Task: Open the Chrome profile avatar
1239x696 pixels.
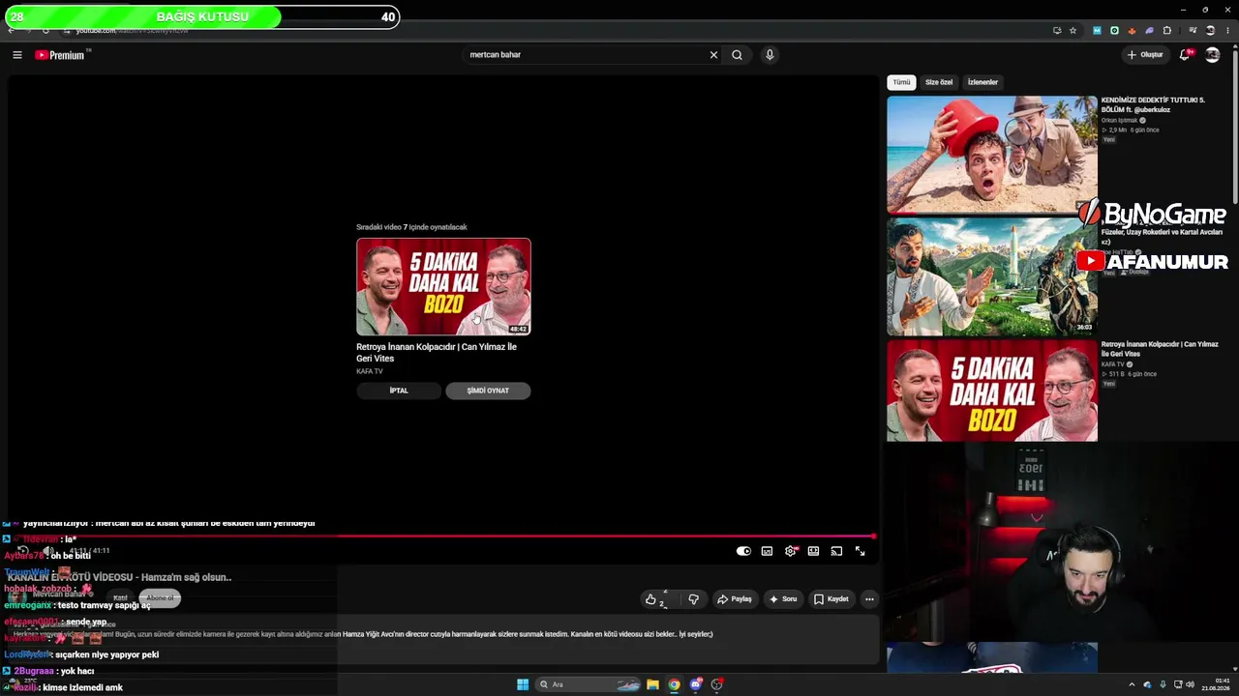Action: coord(1210,30)
